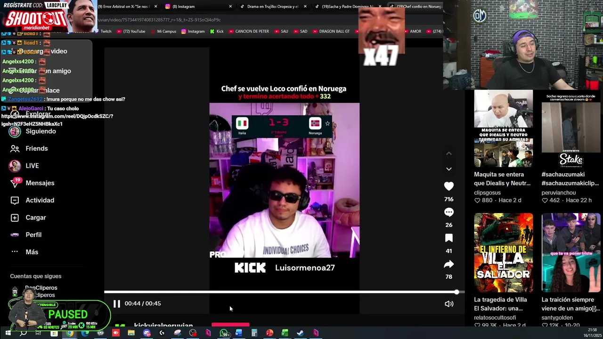Open the Kick bookmark
The height and width of the screenshot is (339, 603).
(x=217, y=32)
